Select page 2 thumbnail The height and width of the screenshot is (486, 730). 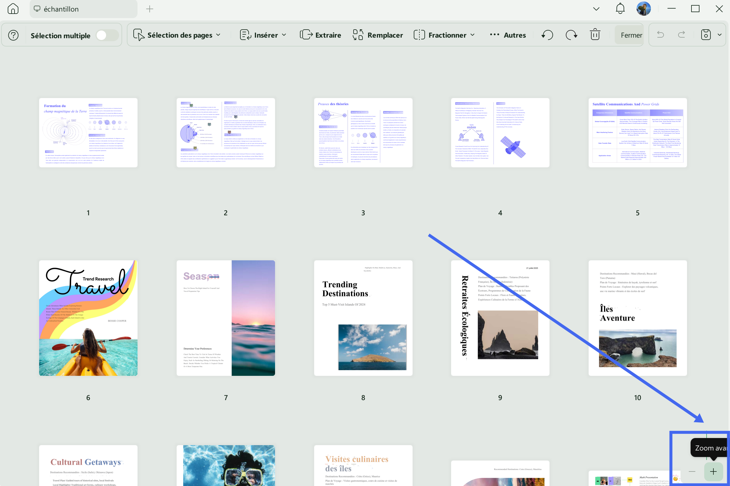(226, 133)
